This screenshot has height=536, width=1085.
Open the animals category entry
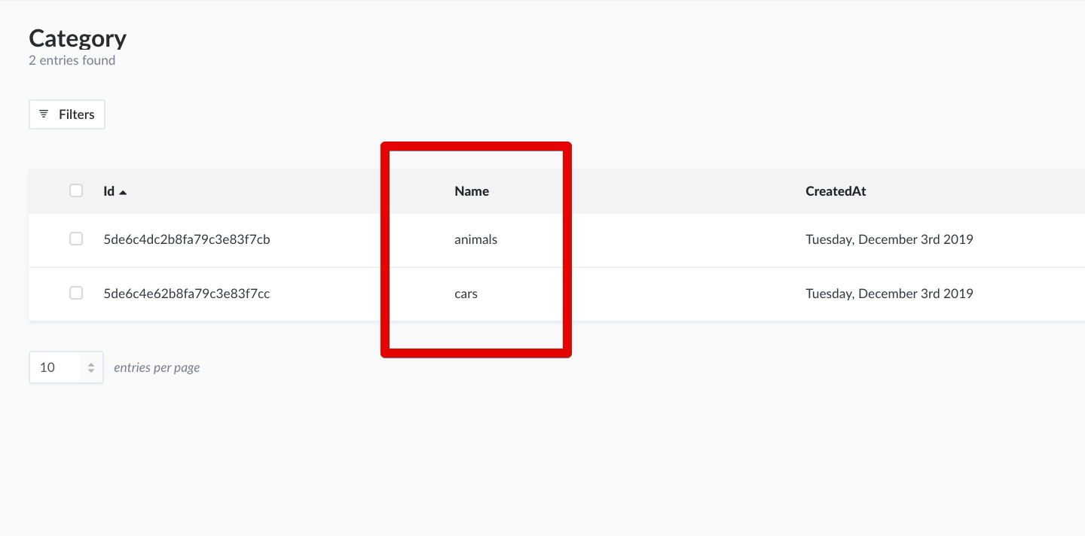tap(475, 239)
